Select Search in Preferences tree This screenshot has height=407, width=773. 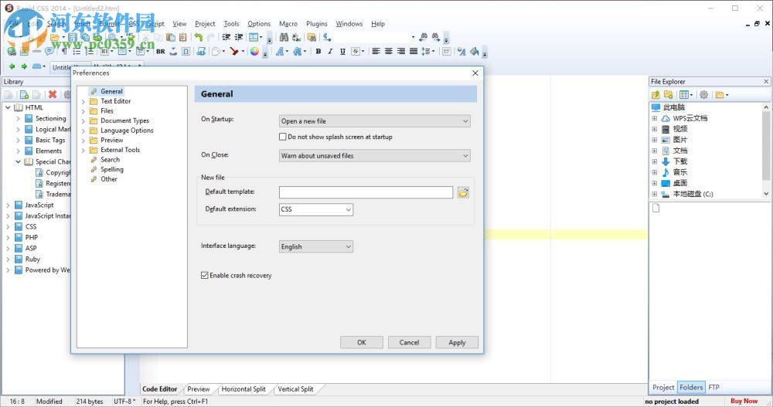110,160
